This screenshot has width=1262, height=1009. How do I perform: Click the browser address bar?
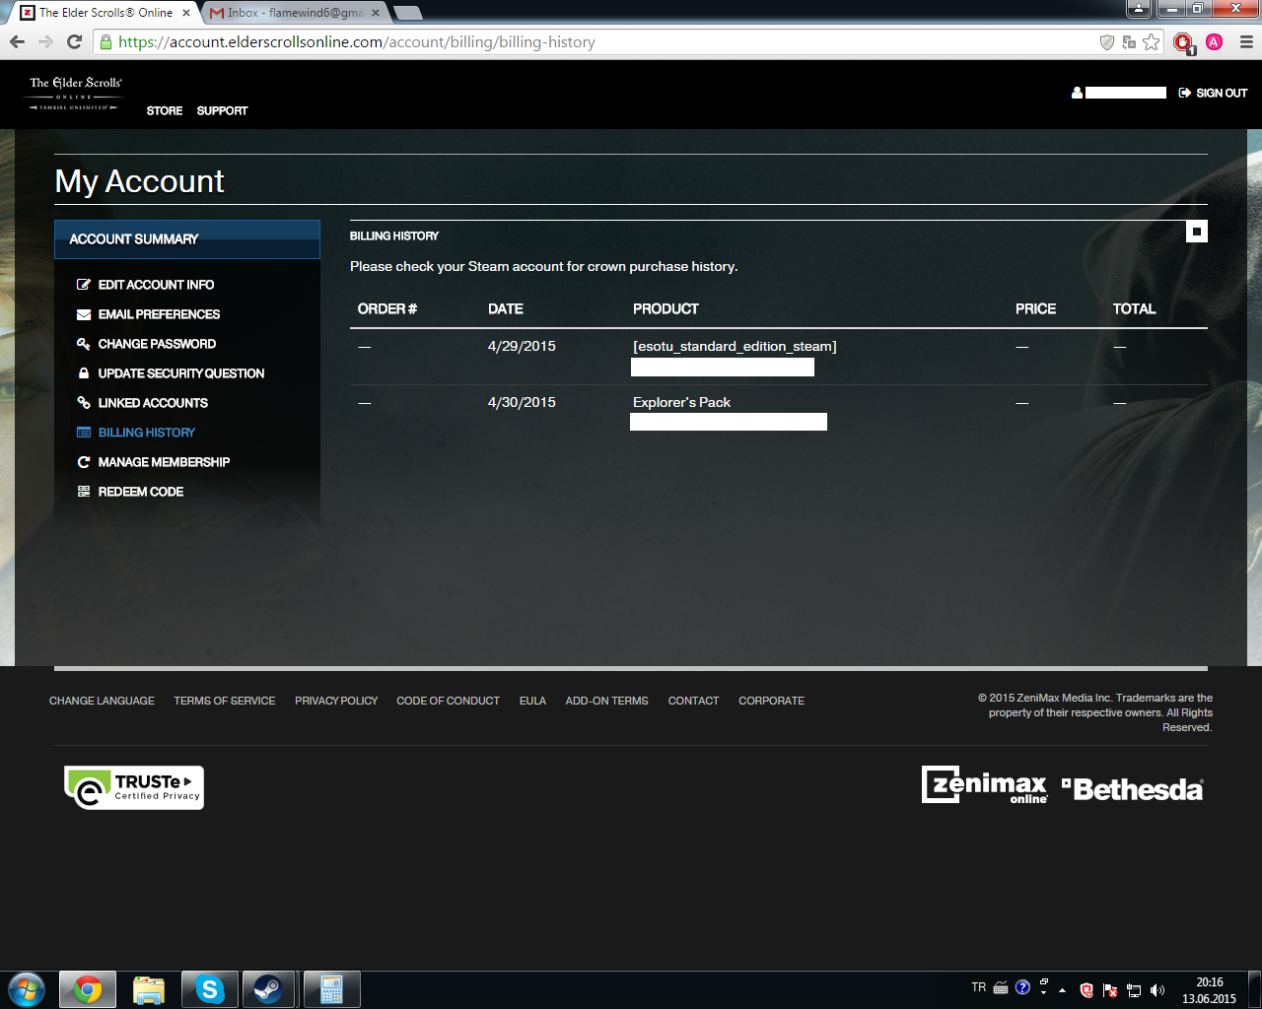click(x=592, y=42)
